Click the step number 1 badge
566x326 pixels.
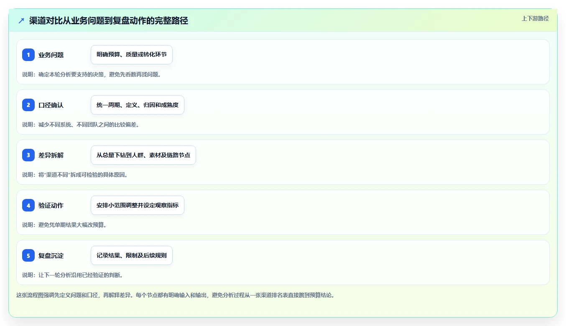pos(28,55)
